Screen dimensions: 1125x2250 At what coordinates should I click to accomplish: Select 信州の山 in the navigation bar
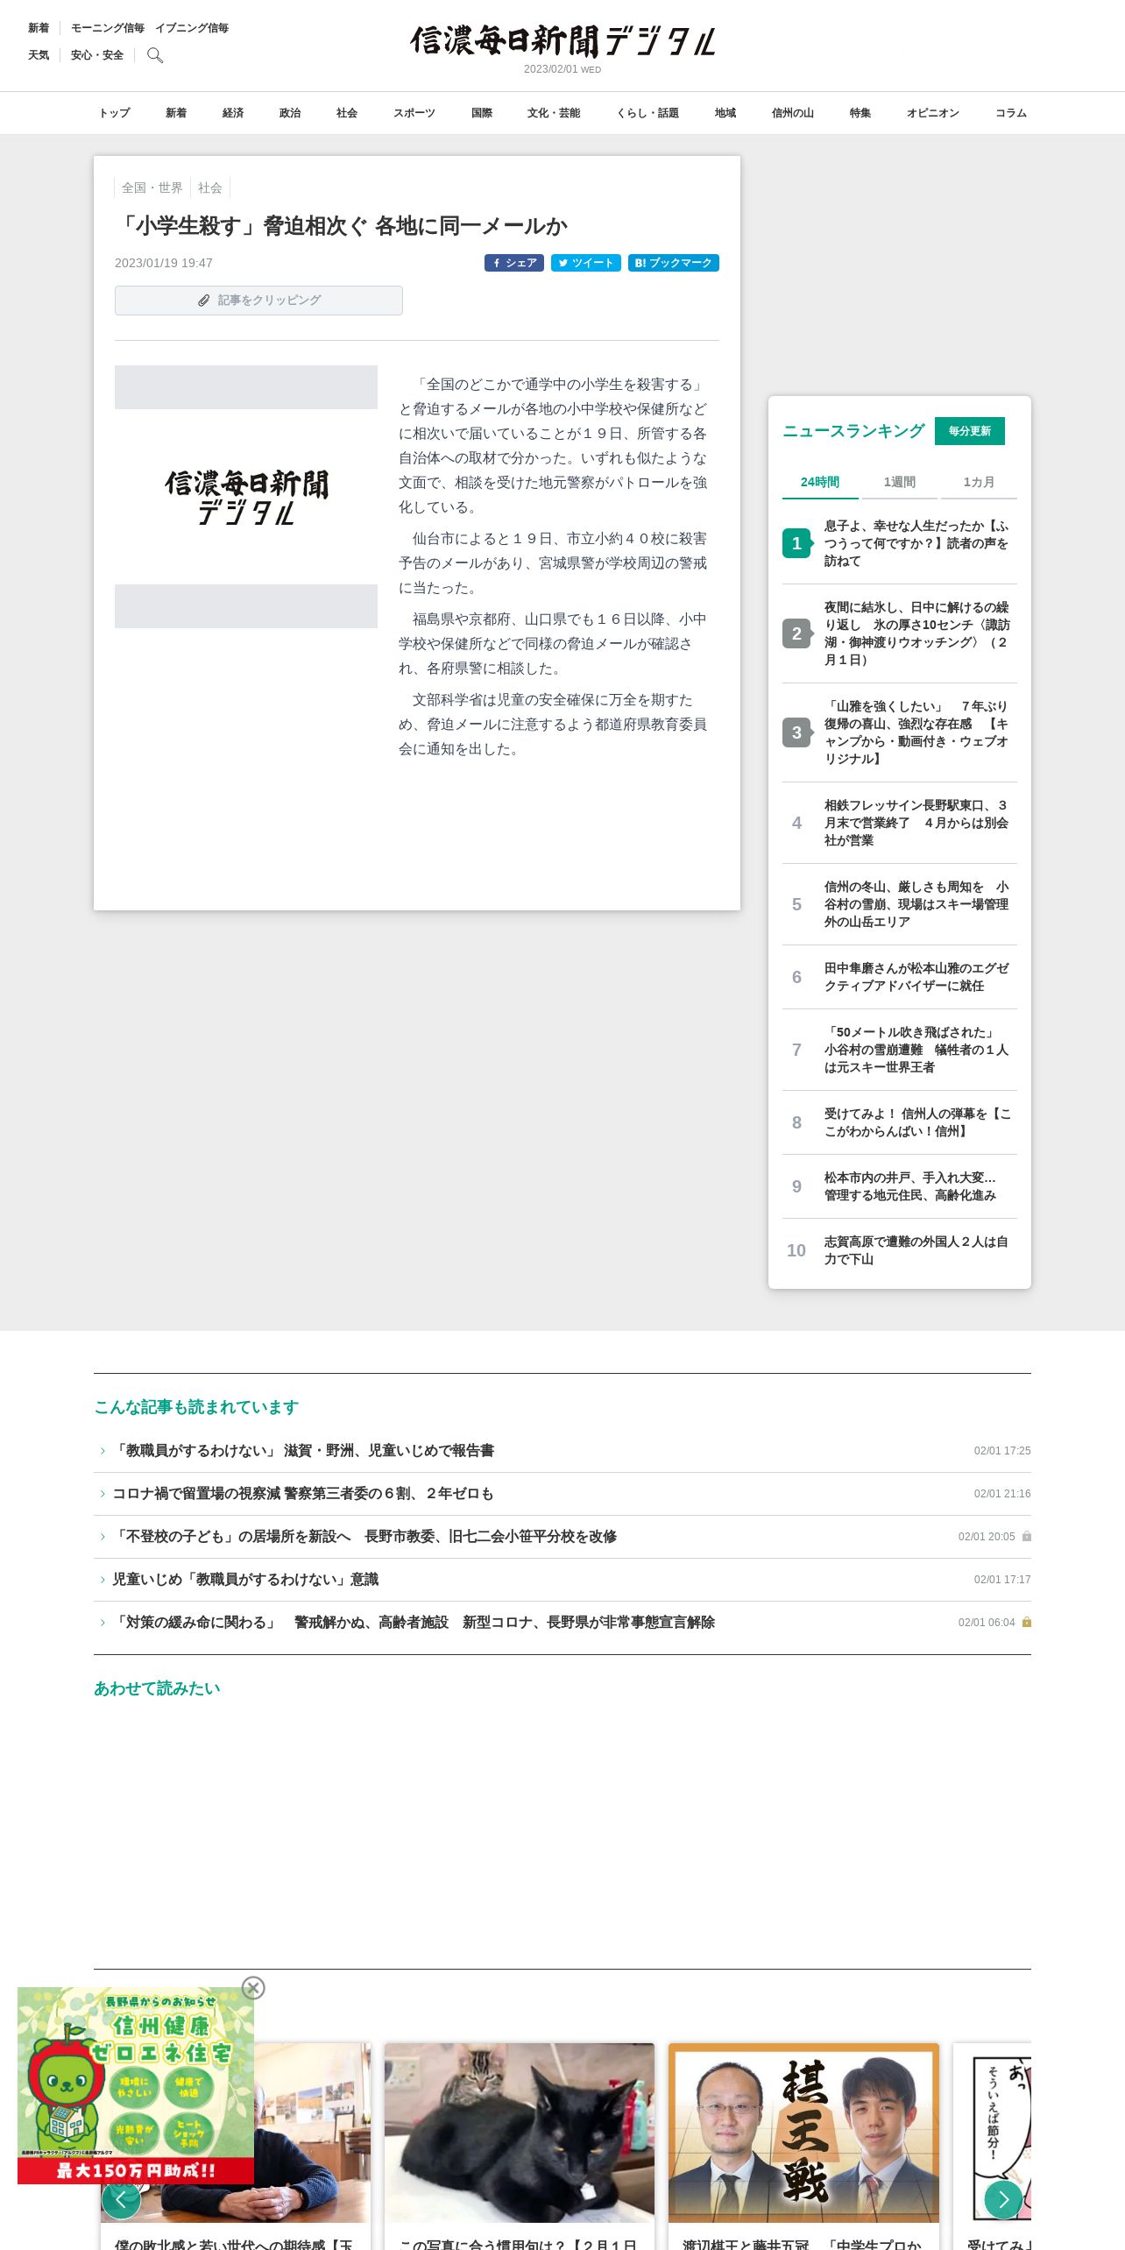click(x=793, y=113)
